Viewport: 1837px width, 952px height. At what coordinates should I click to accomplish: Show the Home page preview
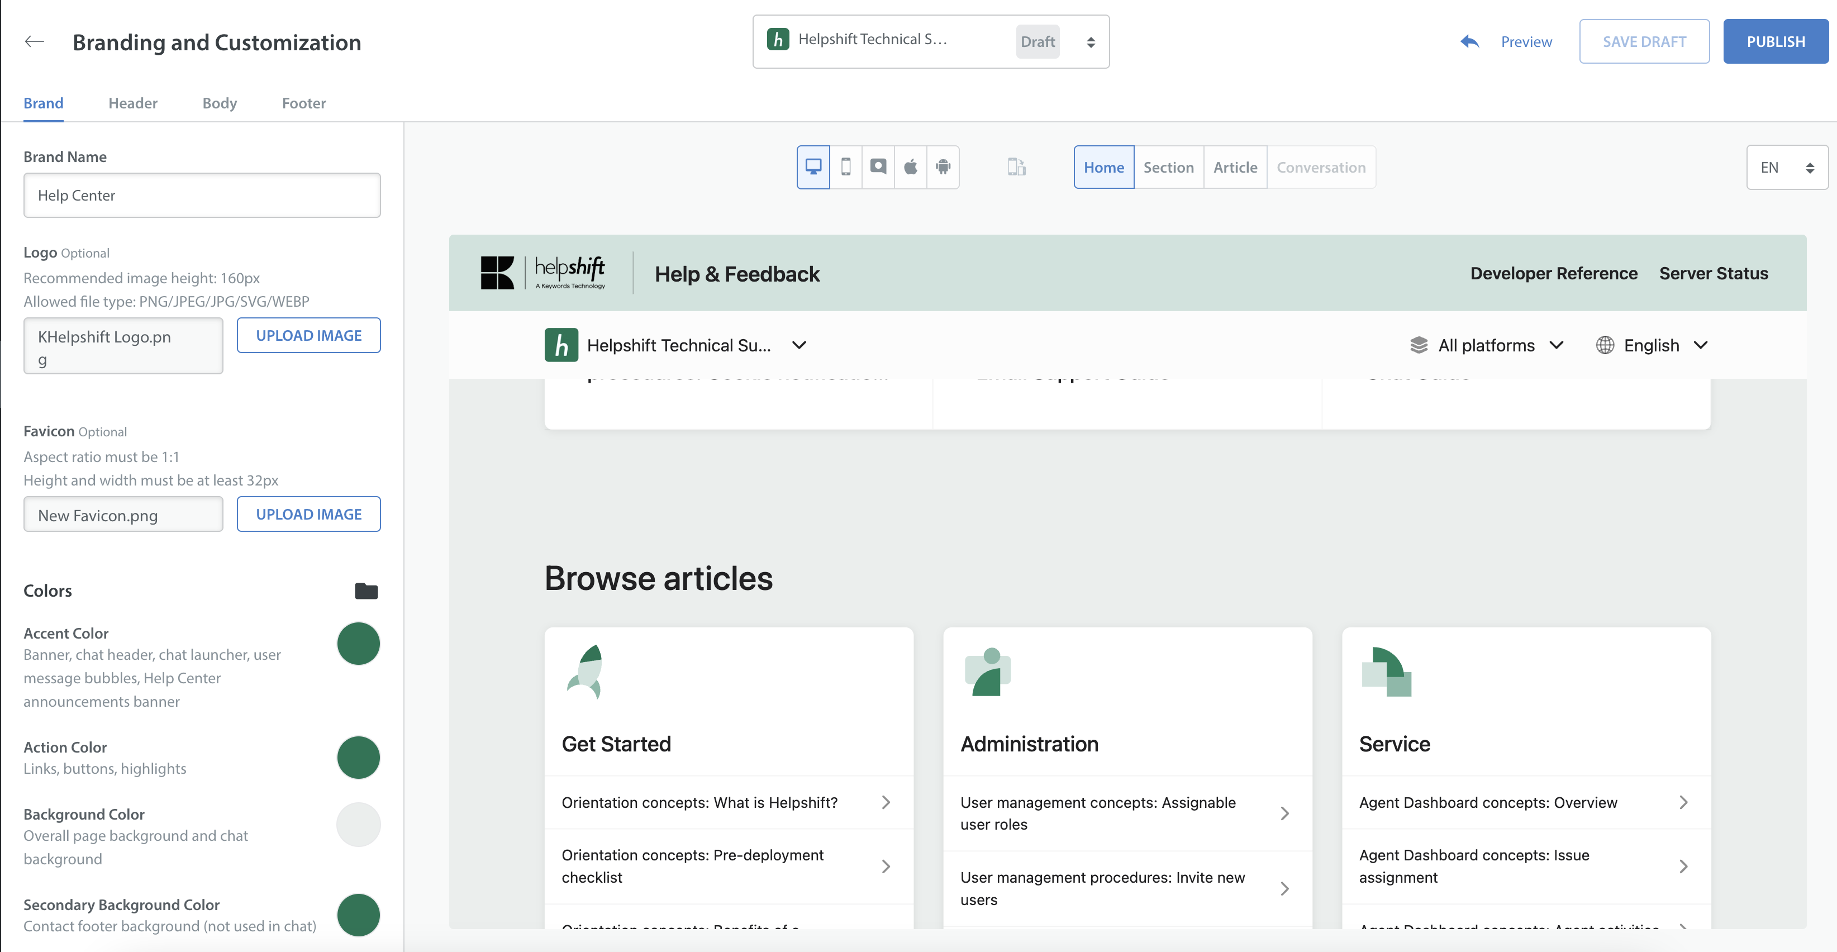click(1104, 167)
